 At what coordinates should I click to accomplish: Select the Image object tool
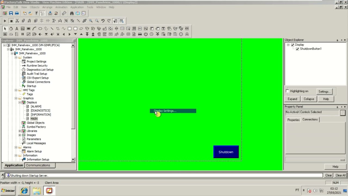click(x=23, y=29)
